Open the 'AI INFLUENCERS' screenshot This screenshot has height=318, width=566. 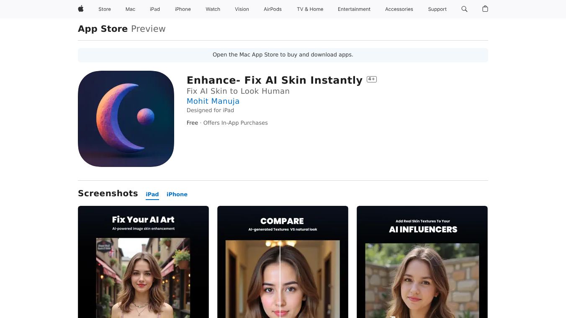click(422, 262)
